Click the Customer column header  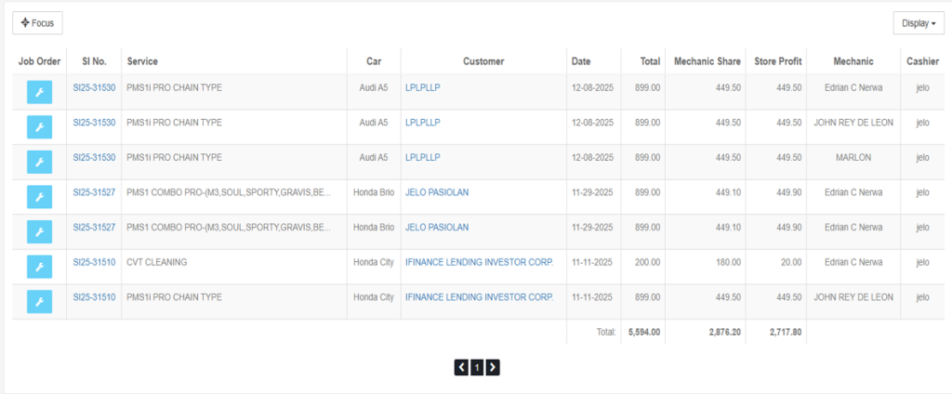click(483, 61)
